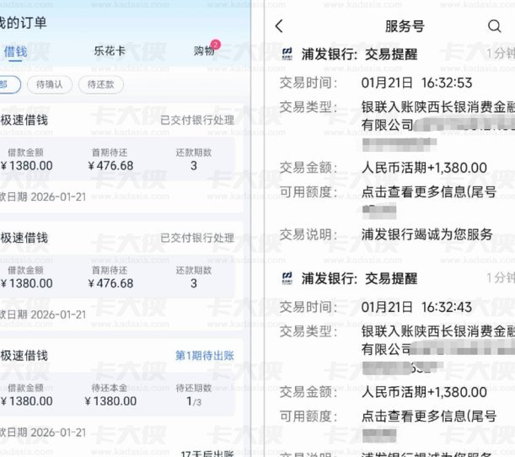
Task: Tap the second 浦发银行 logo icon
Action: click(287, 278)
